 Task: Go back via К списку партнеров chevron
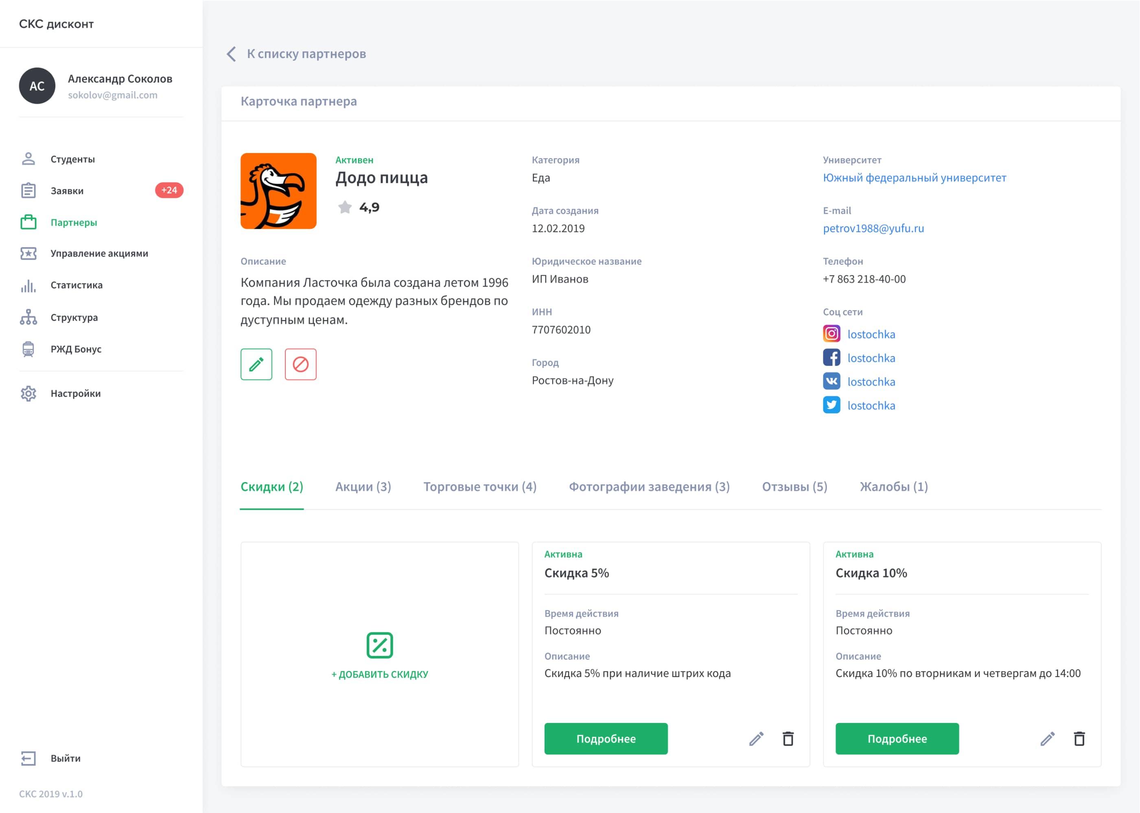[231, 54]
